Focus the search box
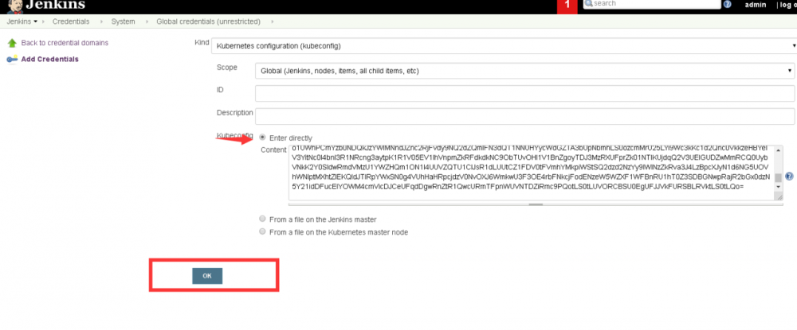The height and width of the screenshot is (330, 797). [652, 4]
